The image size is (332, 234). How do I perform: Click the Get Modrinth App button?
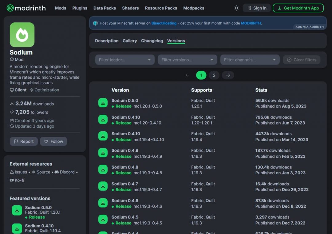(298, 8)
